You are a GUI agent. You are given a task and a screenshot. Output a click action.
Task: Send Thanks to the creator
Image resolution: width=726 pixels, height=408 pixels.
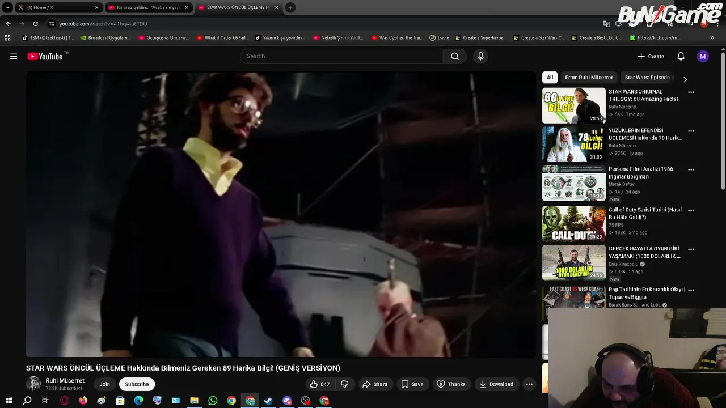(x=451, y=384)
